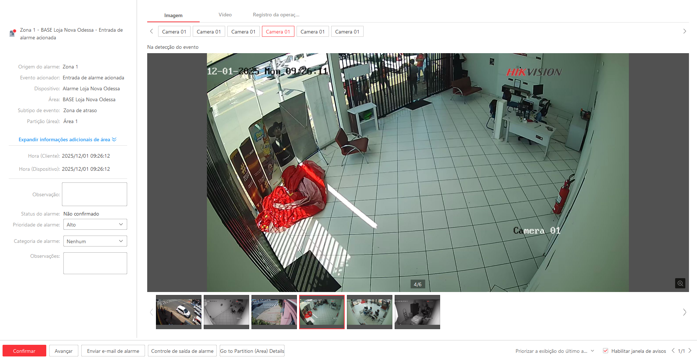Click the Controle de saída de alarme button
The image size is (697, 359).
[182, 351]
